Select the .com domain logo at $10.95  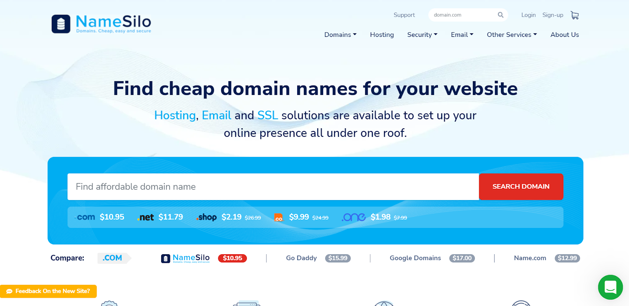(x=85, y=217)
